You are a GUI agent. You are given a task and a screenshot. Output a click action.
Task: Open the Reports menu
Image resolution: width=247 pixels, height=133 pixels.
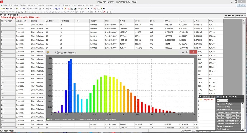coord(58,5)
